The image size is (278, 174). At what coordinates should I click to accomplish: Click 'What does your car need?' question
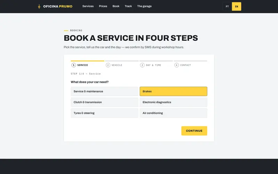pyautogui.click(x=90, y=82)
